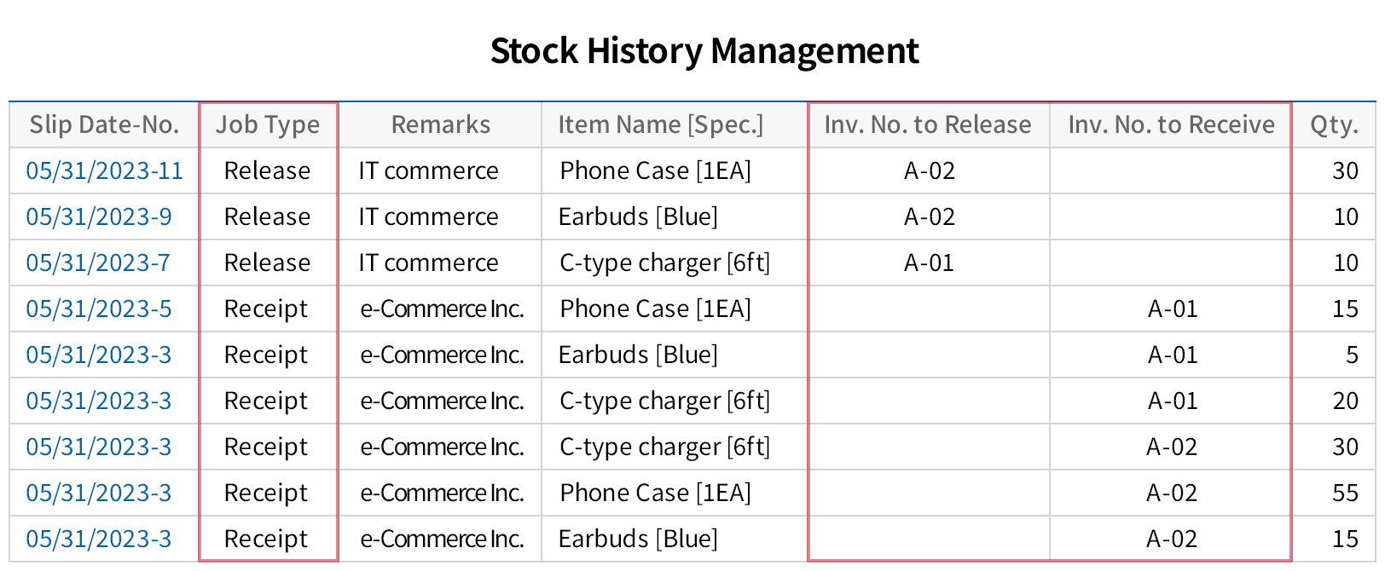Select the Item Name [Spec.] column header
This screenshot has width=1385, height=571.
660,124
